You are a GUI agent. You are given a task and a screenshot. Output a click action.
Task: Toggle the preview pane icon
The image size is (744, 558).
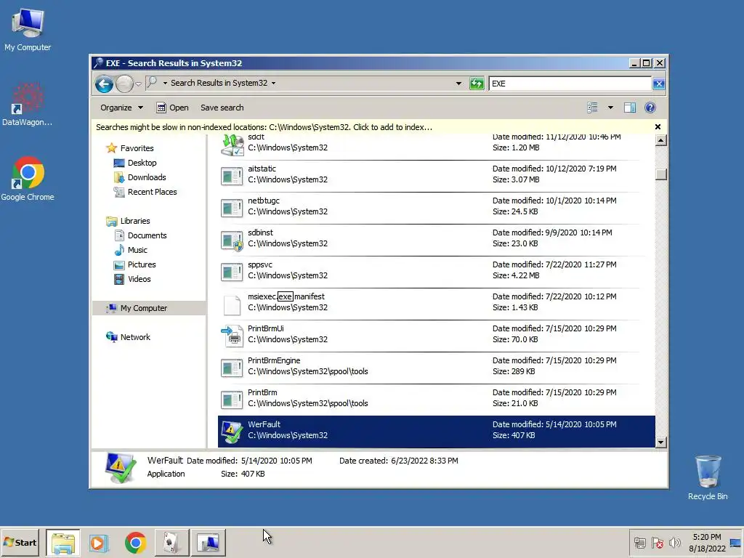630,108
